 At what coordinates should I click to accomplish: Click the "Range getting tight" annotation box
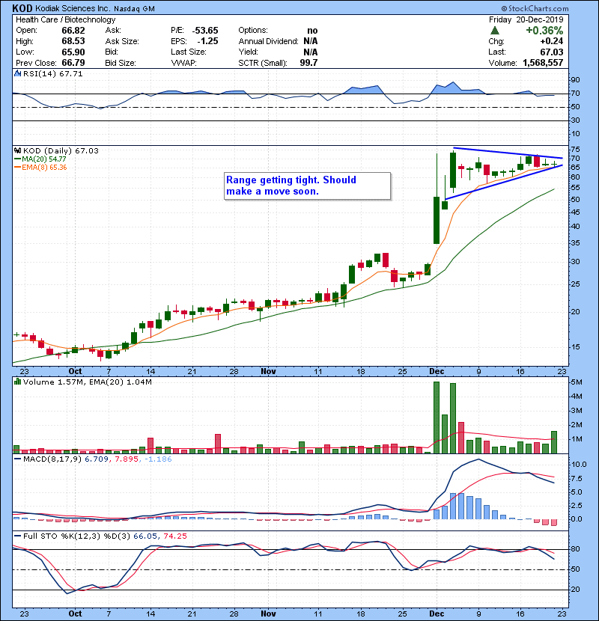point(307,186)
